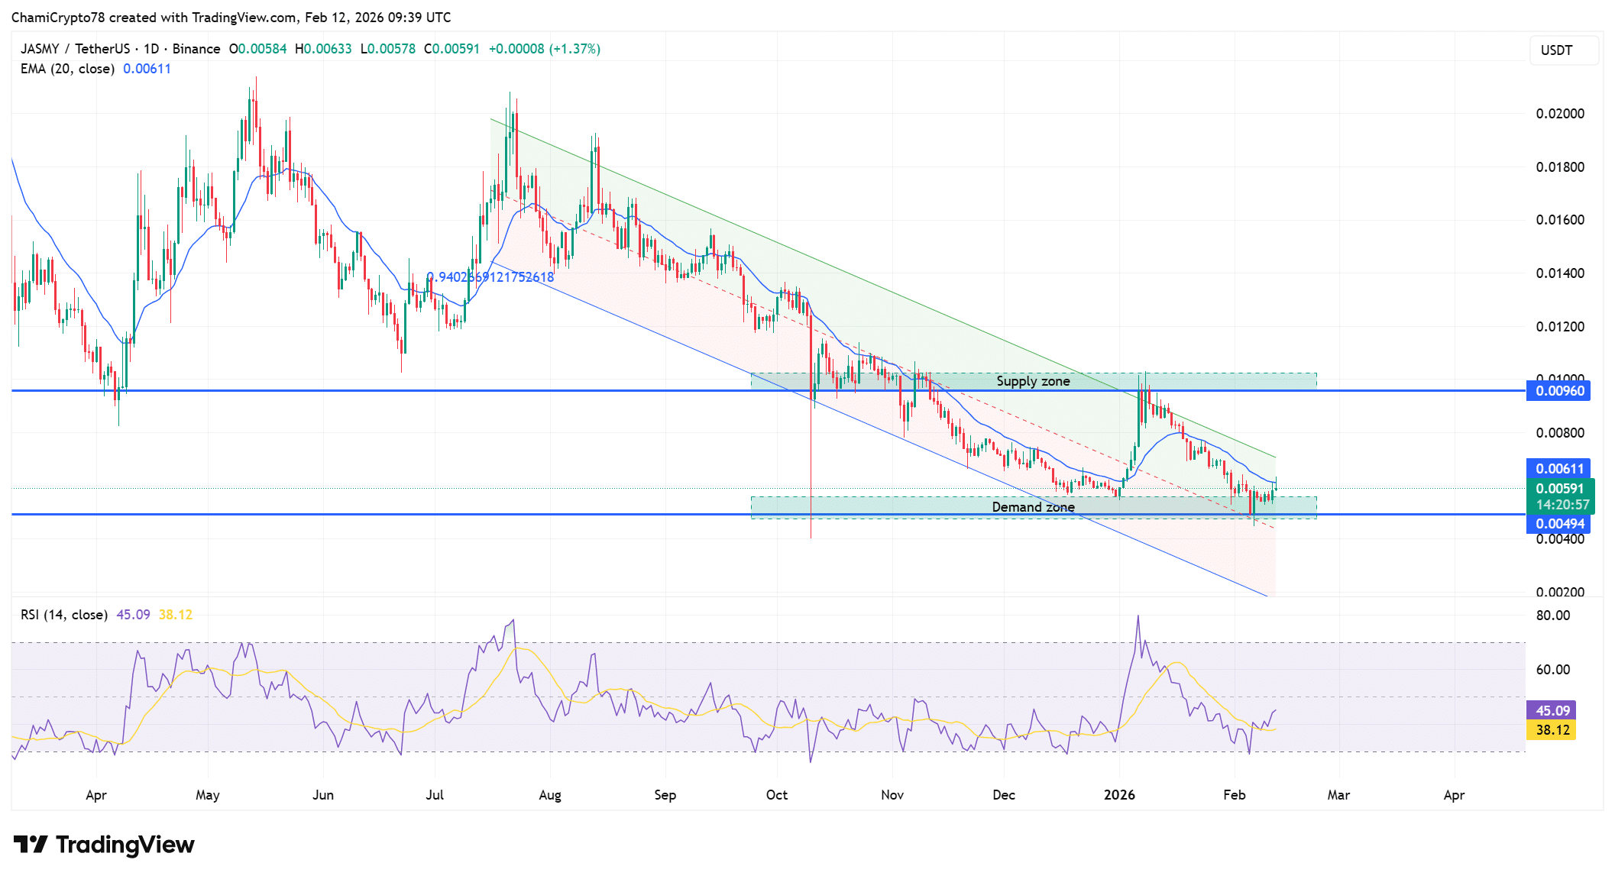Click the 0.9402369121752618 Fibonacci label

click(489, 277)
